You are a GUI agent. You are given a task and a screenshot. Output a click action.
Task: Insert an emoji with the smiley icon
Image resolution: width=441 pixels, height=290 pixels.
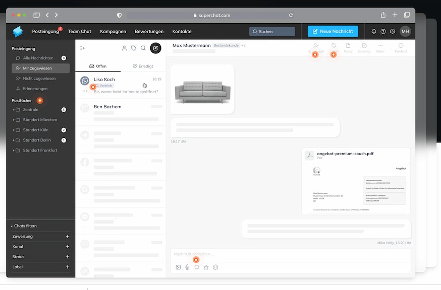(215, 267)
